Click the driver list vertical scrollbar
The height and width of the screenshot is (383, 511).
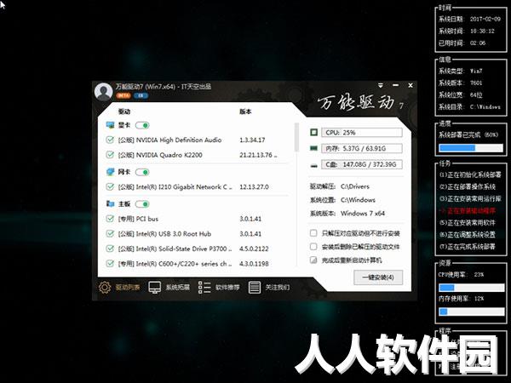click(x=296, y=137)
